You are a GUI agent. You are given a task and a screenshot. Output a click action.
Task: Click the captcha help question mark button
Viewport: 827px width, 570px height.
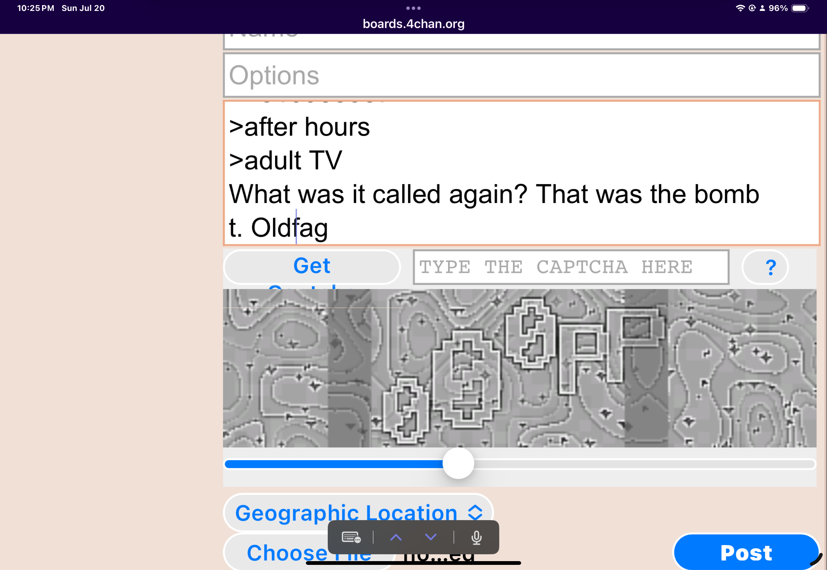coord(765,267)
